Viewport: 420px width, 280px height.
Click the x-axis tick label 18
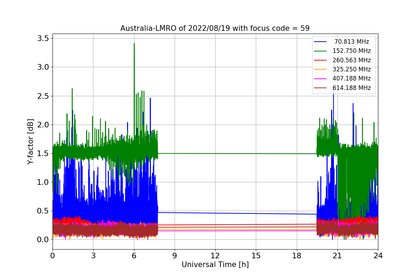tap(296, 255)
